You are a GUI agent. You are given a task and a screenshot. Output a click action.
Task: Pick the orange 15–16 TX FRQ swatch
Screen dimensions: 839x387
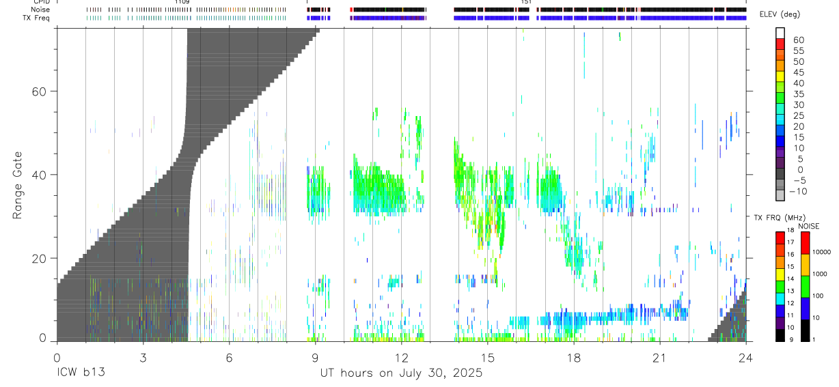click(780, 261)
